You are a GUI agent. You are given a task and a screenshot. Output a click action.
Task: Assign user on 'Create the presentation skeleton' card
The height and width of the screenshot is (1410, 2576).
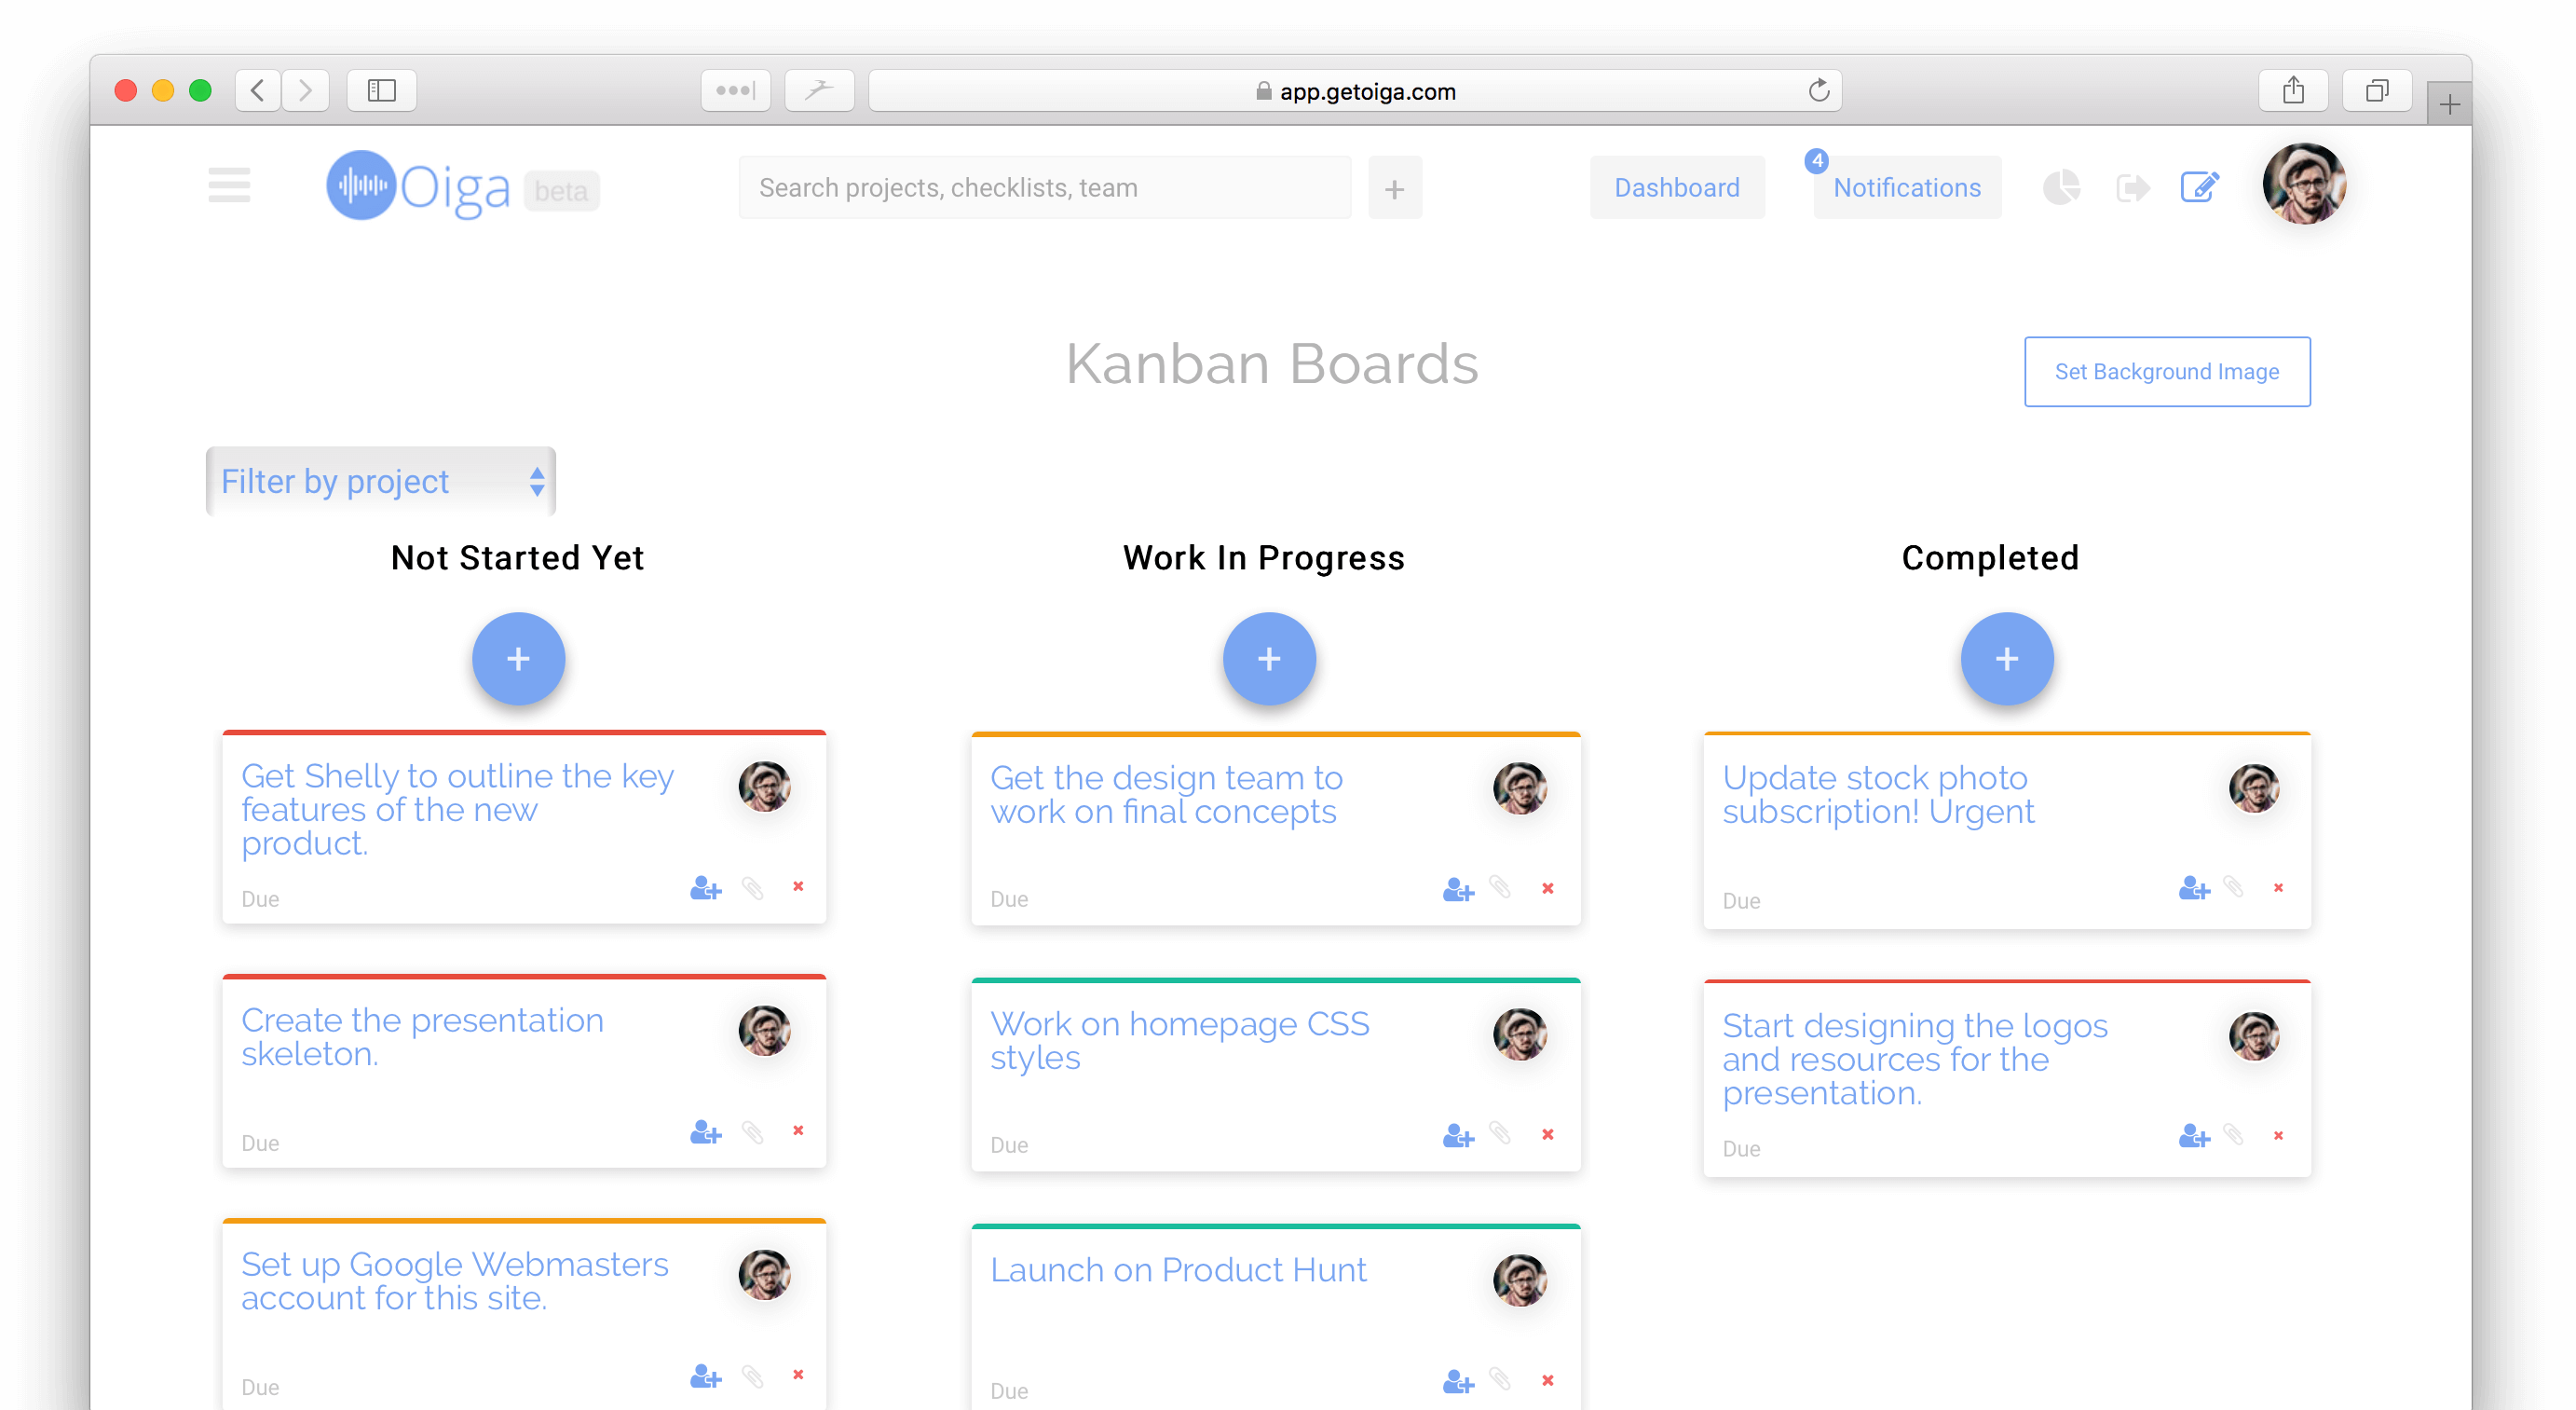coord(705,1132)
